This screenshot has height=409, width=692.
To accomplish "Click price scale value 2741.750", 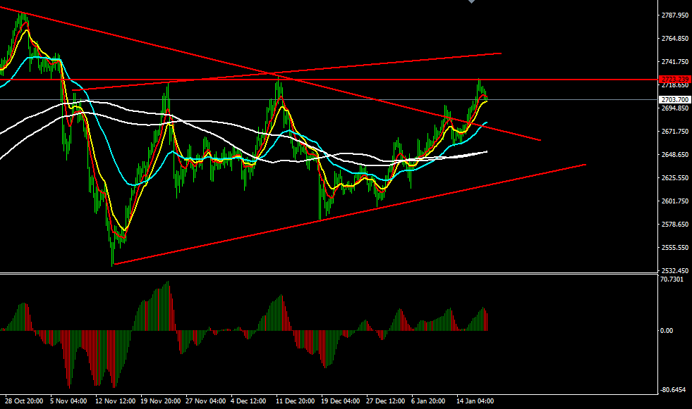I will coord(675,62).
